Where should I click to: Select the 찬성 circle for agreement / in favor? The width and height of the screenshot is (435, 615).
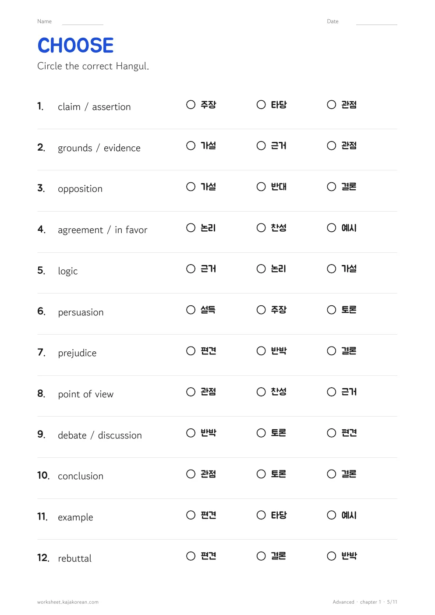(261, 228)
